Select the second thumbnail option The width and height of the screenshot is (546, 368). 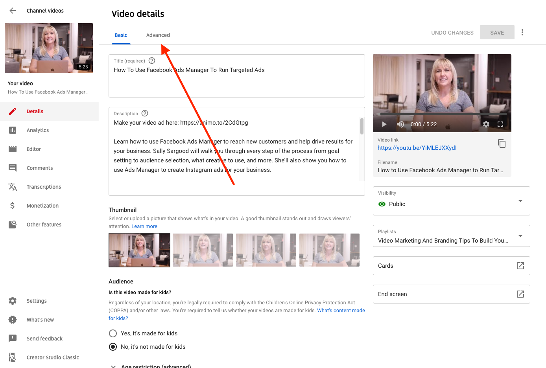(203, 250)
